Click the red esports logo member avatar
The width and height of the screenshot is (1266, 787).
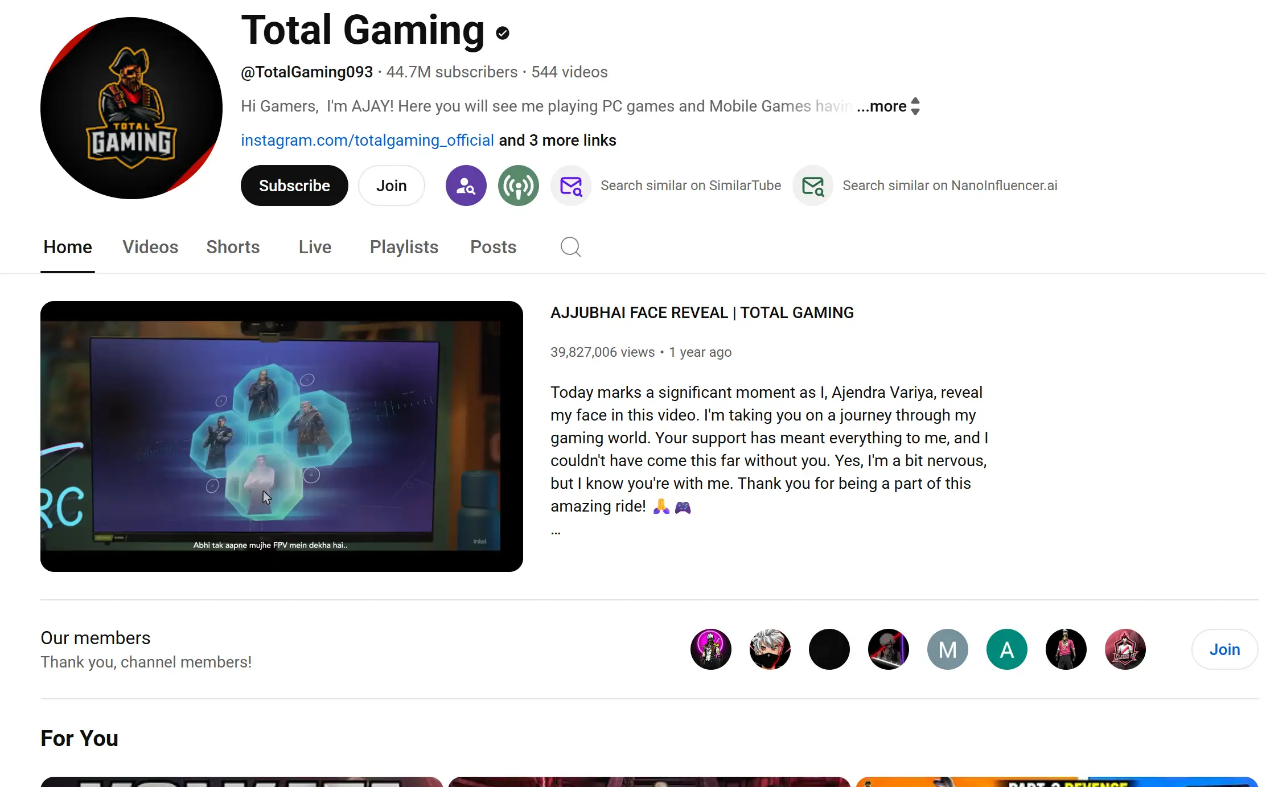(1125, 649)
